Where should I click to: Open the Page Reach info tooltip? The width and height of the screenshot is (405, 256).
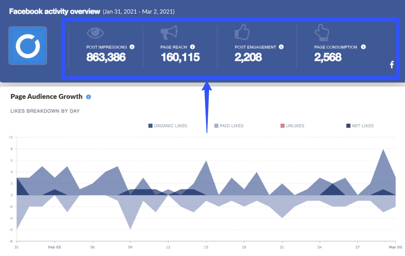tap(192, 47)
